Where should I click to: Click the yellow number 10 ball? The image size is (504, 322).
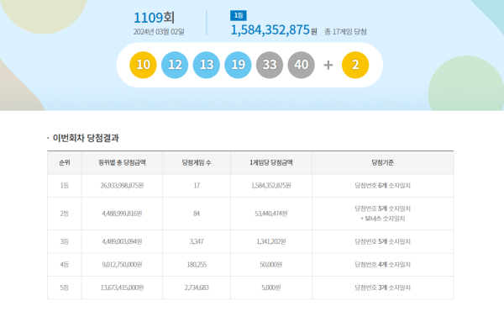(143, 65)
